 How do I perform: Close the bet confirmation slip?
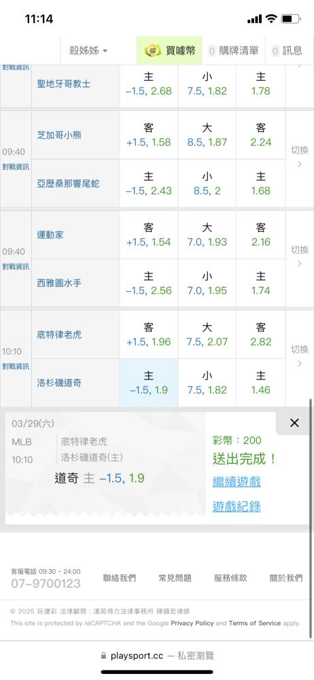[294, 423]
